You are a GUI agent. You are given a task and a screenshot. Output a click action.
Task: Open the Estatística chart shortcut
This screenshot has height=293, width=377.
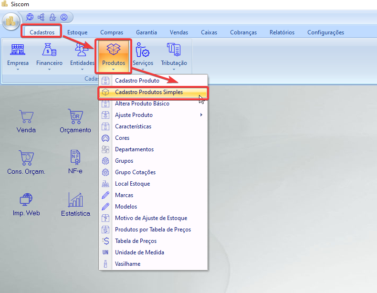click(x=75, y=204)
